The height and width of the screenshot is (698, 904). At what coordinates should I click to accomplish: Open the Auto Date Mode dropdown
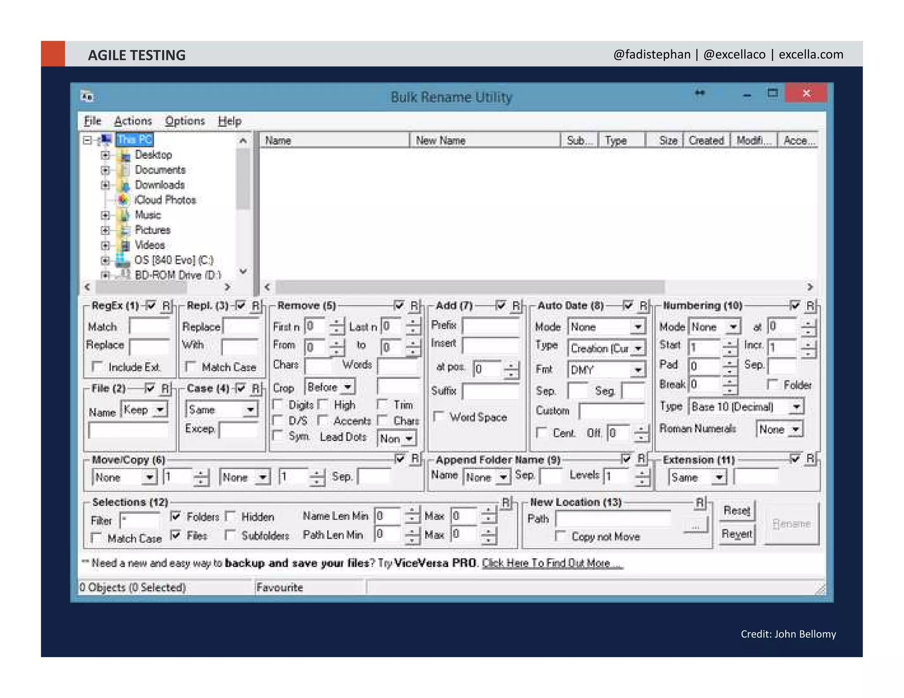pyautogui.click(x=638, y=327)
